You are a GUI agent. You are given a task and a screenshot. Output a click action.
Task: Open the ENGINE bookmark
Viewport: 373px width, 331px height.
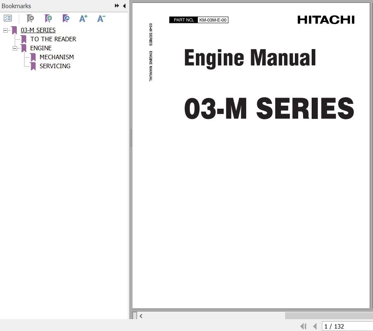(41, 48)
